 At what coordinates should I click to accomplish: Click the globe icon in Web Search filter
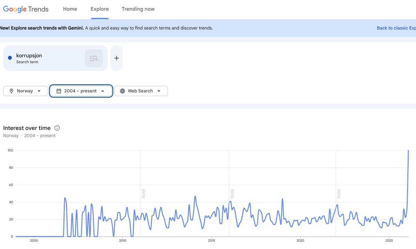pyautogui.click(x=122, y=91)
